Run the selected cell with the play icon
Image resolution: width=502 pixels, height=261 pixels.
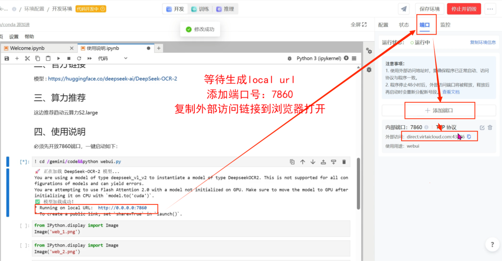[58, 58]
